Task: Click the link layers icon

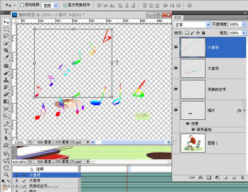Action: pyautogui.click(x=191, y=178)
